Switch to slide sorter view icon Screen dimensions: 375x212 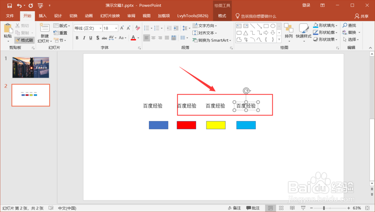click(281, 208)
